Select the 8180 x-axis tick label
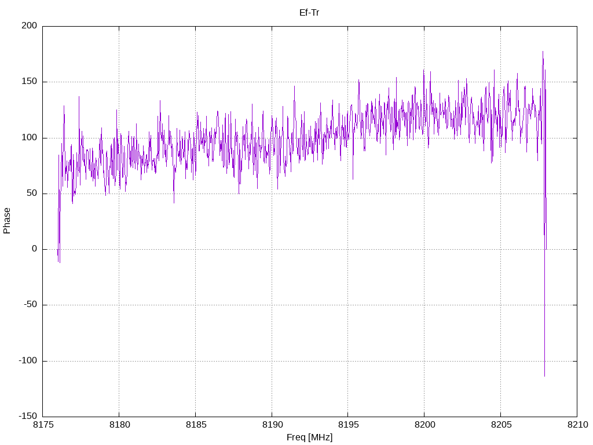The image size is (593, 445). [x=119, y=425]
